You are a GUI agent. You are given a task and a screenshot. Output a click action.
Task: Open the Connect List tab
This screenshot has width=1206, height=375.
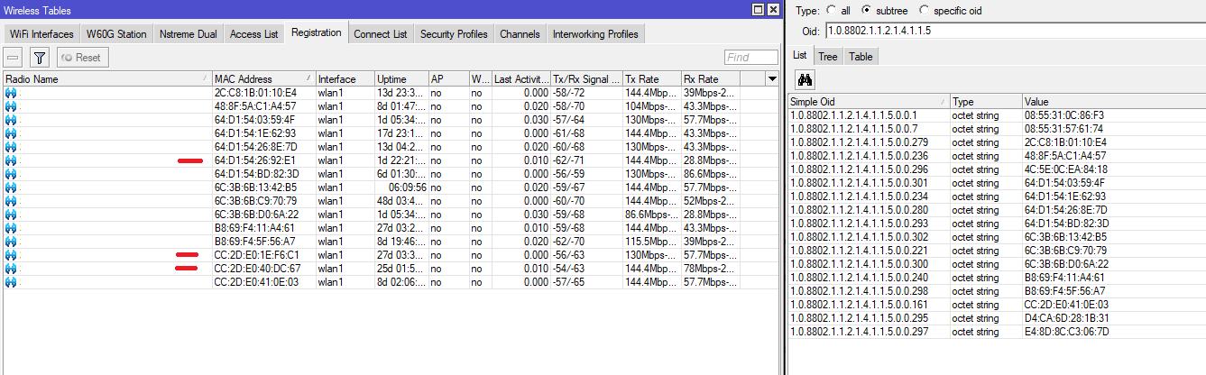[x=381, y=34]
